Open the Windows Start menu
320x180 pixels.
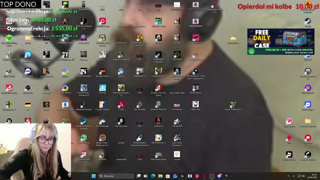(93, 176)
